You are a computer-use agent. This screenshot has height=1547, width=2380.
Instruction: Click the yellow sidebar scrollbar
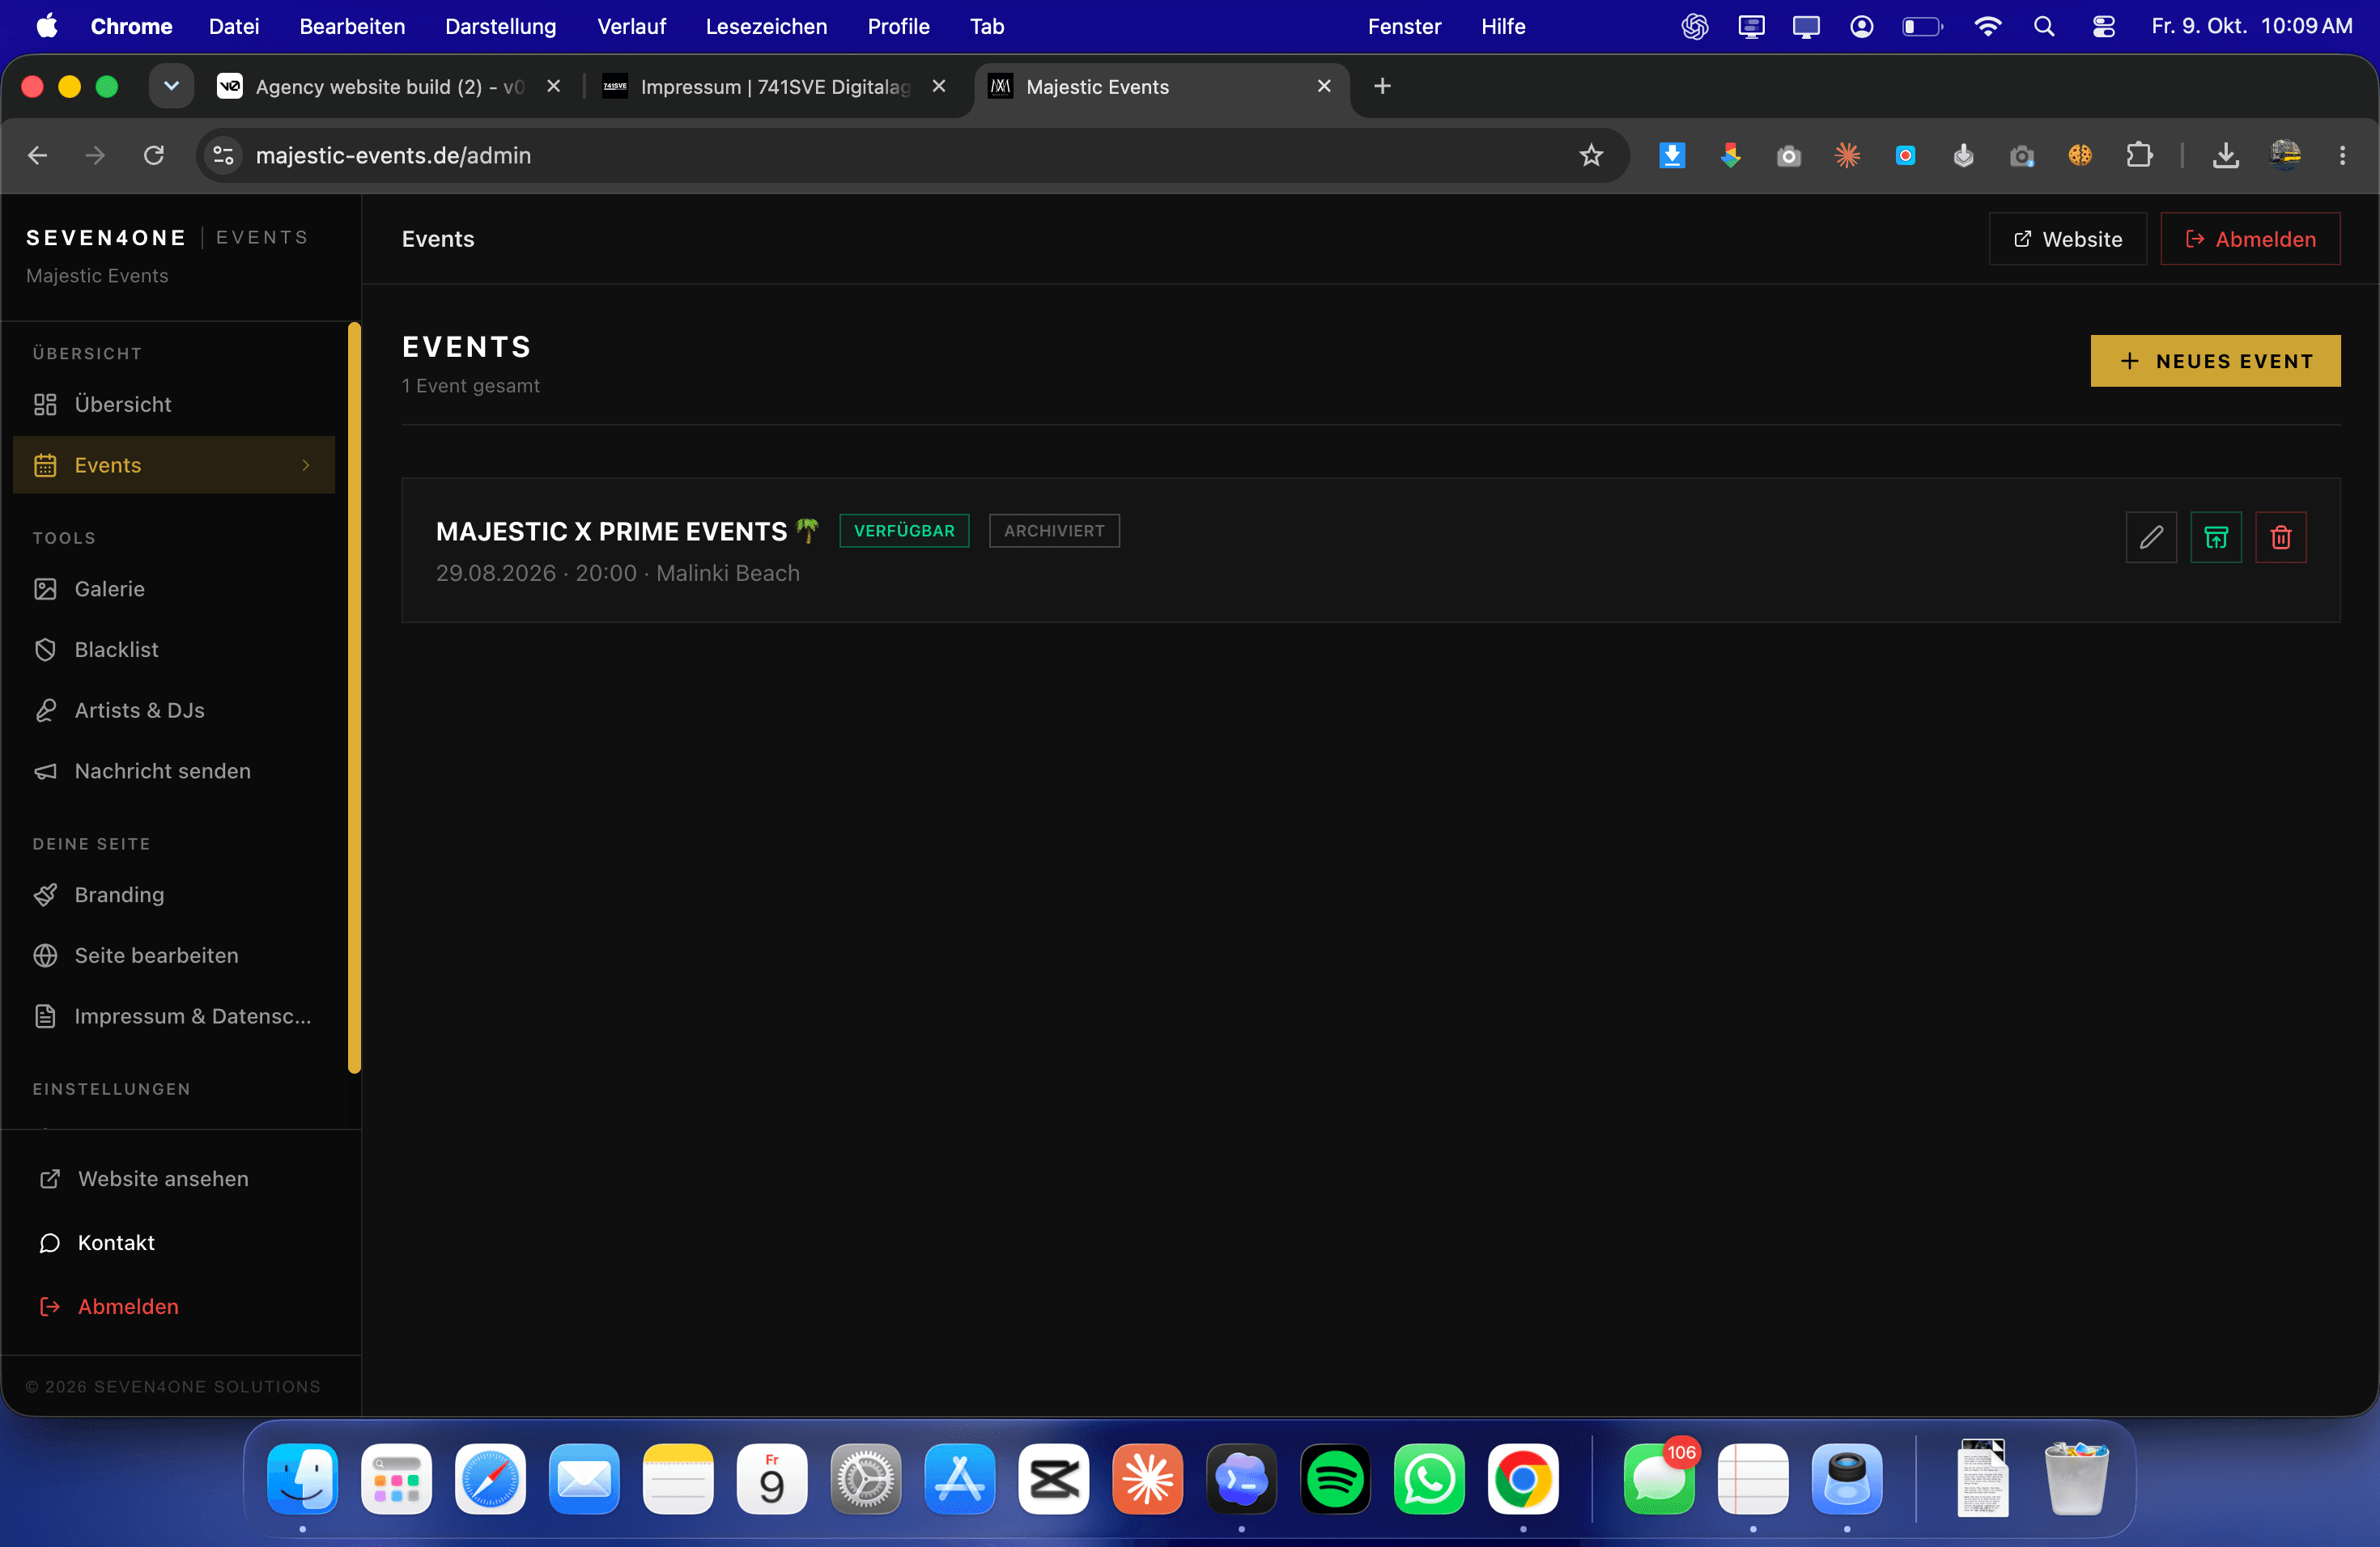coord(354,697)
